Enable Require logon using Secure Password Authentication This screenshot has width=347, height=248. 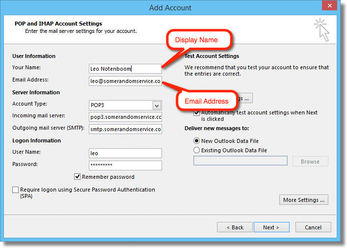[x=16, y=190]
